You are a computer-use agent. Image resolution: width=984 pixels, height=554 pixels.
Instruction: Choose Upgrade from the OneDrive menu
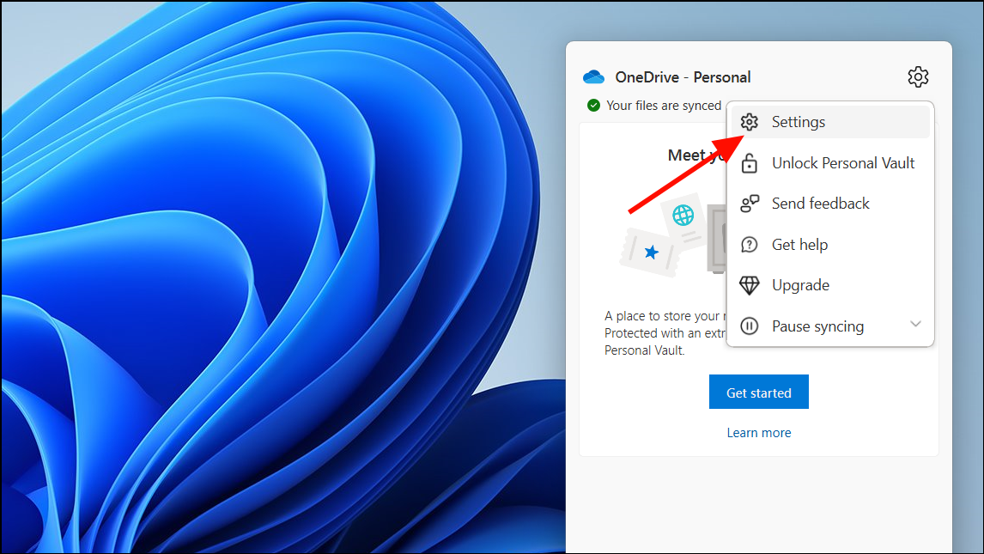pyautogui.click(x=800, y=284)
